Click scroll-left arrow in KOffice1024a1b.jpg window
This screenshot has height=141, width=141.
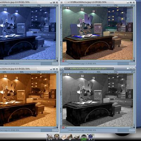(x=65, y=128)
